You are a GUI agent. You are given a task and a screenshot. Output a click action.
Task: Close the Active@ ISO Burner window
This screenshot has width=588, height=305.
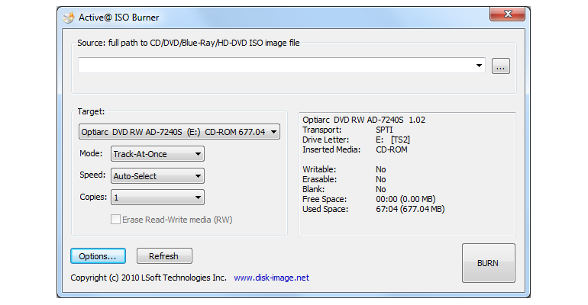(507, 14)
